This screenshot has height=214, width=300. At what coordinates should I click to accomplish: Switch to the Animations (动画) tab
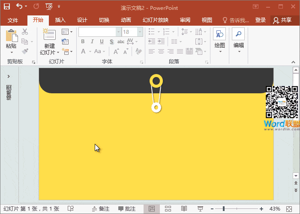point(126,20)
